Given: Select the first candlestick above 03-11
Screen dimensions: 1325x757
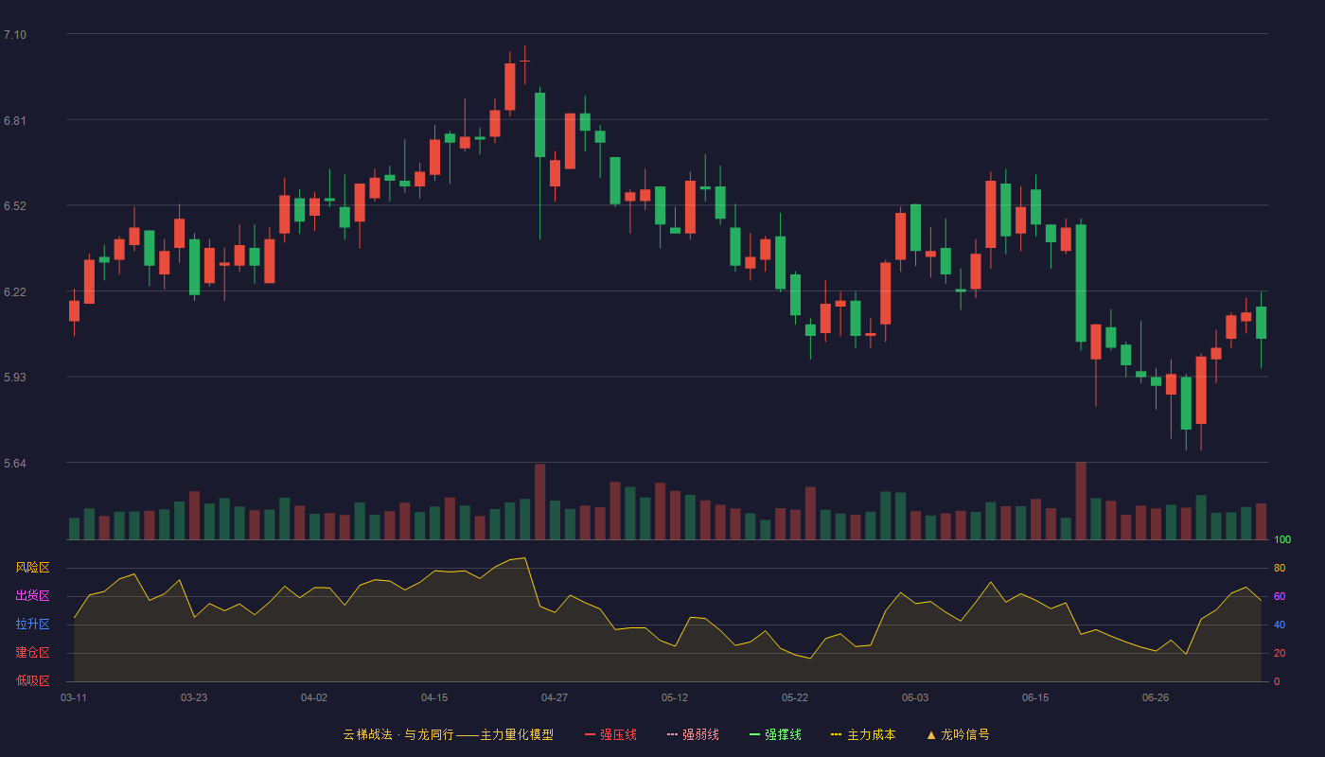Looking at the screenshot, I should (x=74, y=311).
